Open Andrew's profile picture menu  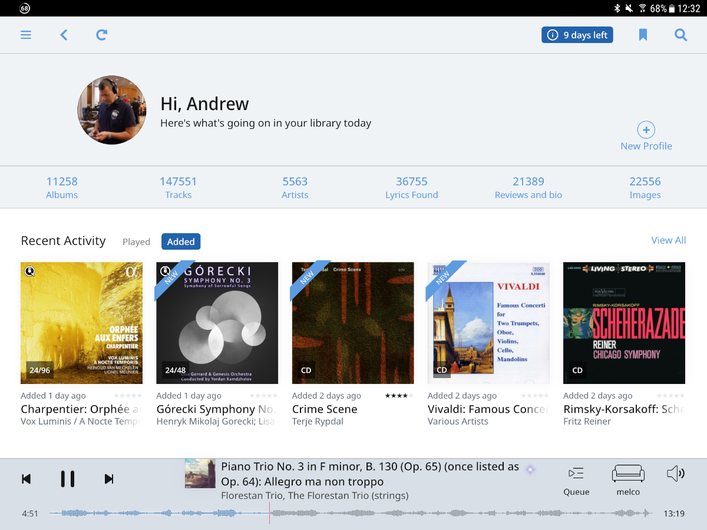coord(112,110)
